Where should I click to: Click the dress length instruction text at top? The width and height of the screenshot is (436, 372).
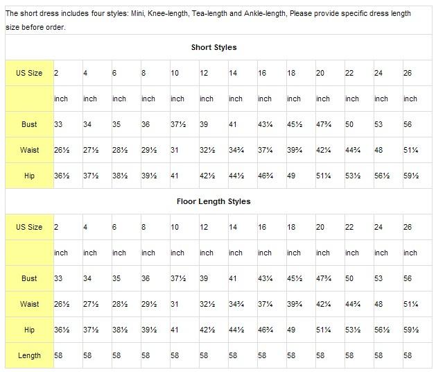click(208, 20)
